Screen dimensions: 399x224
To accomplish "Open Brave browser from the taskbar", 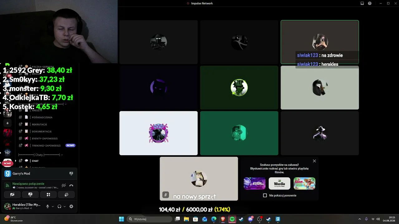I will [223, 219].
